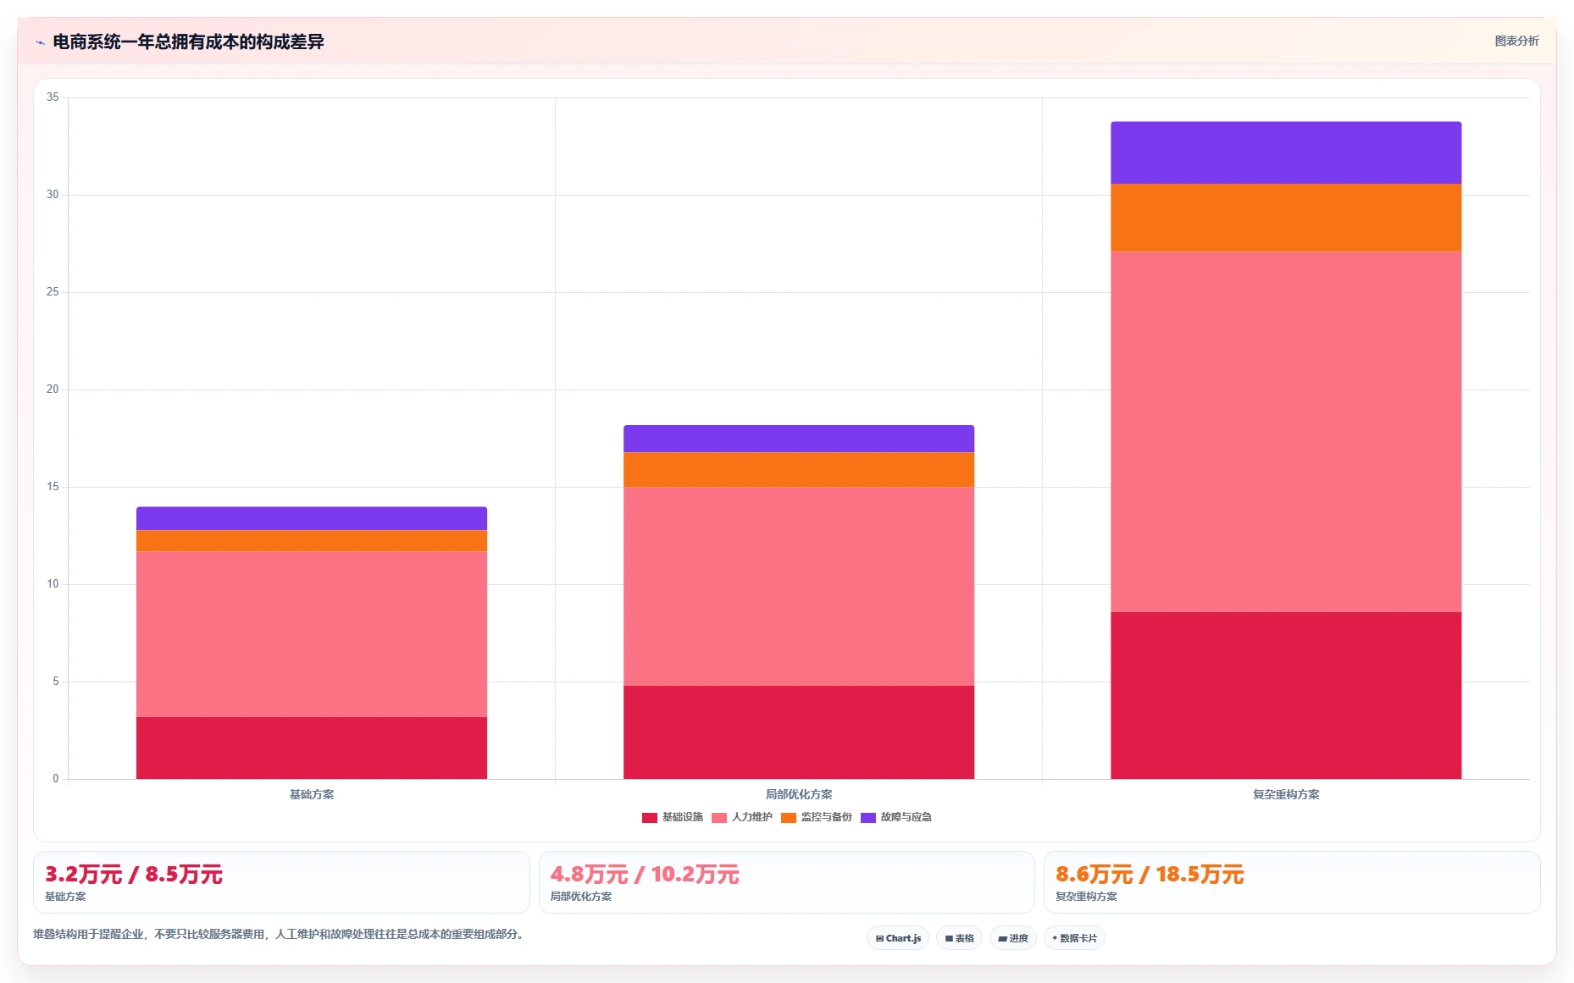This screenshot has width=1574, height=983.
Task: Click the red segment of 局部优化方案 bar
Action: click(x=799, y=732)
